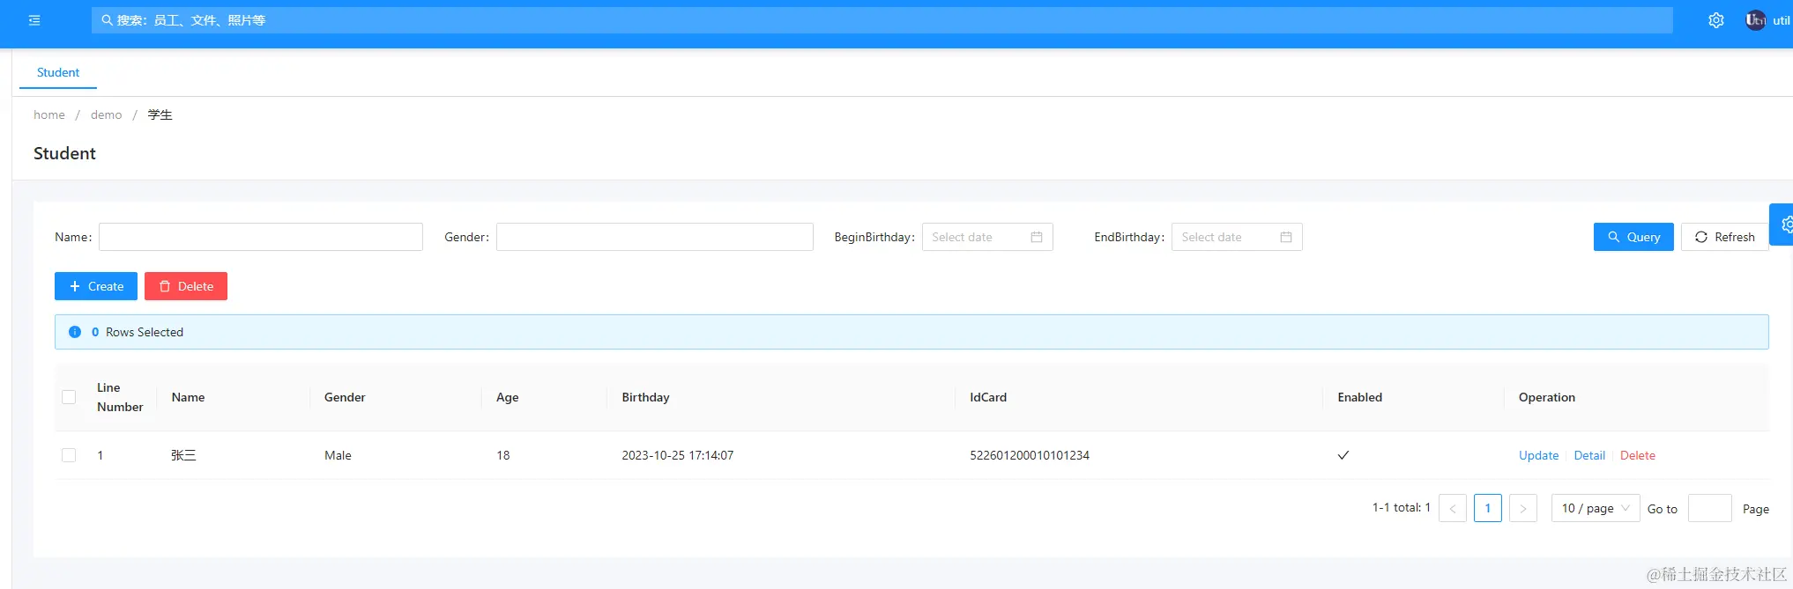Click birthday cell 2023-10-25 17:14:07
The width and height of the screenshot is (1793, 589).
coord(678,455)
